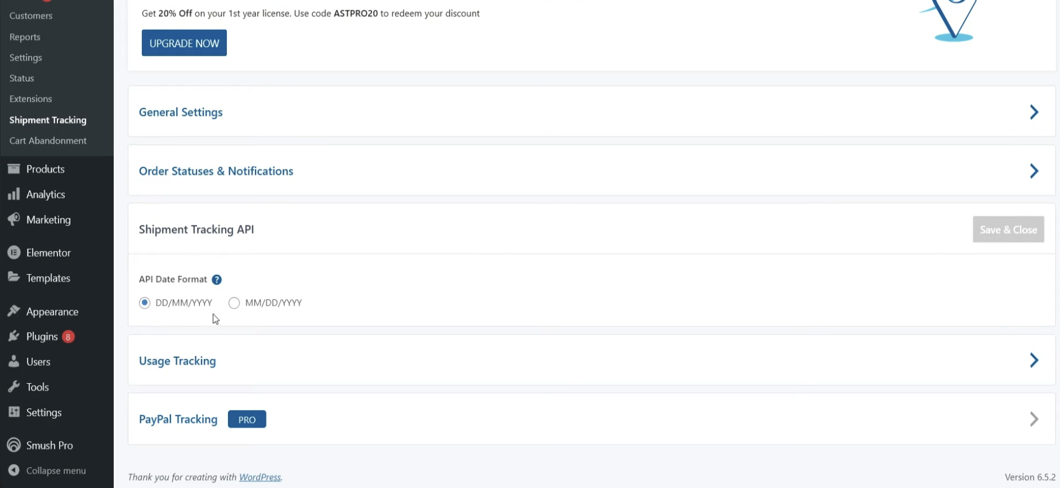The width and height of the screenshot is (1060, 488).
Task: Click the ASTPRO20 discount code text
Action: click(x=355, y=13)
